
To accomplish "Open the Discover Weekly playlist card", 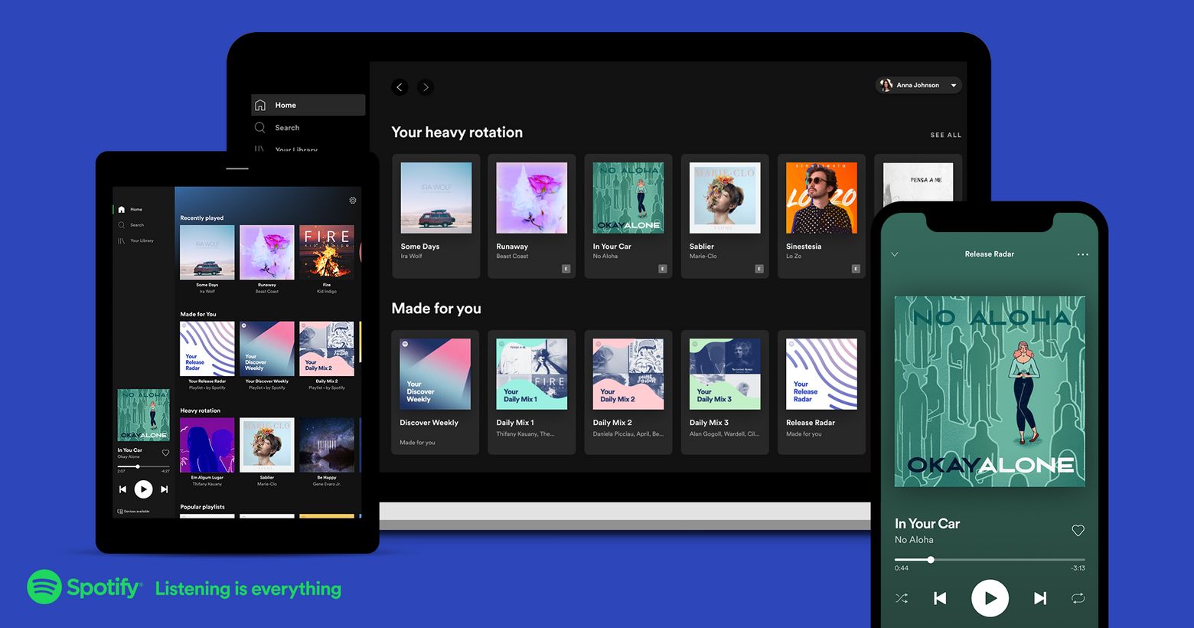I will [x=435, y=391].
